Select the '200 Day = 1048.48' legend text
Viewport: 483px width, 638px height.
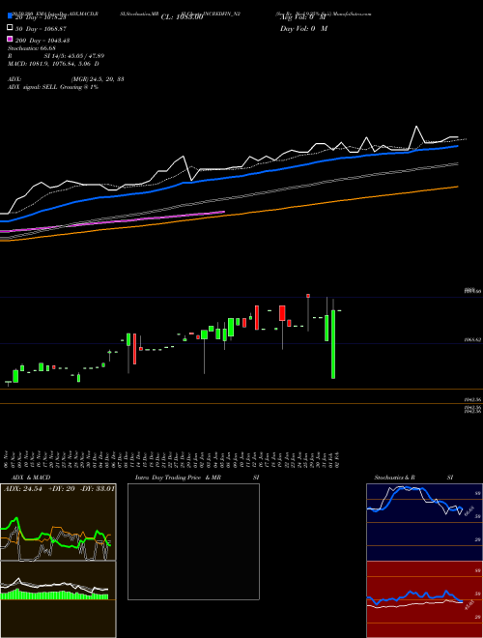click(x=43, y=41)
